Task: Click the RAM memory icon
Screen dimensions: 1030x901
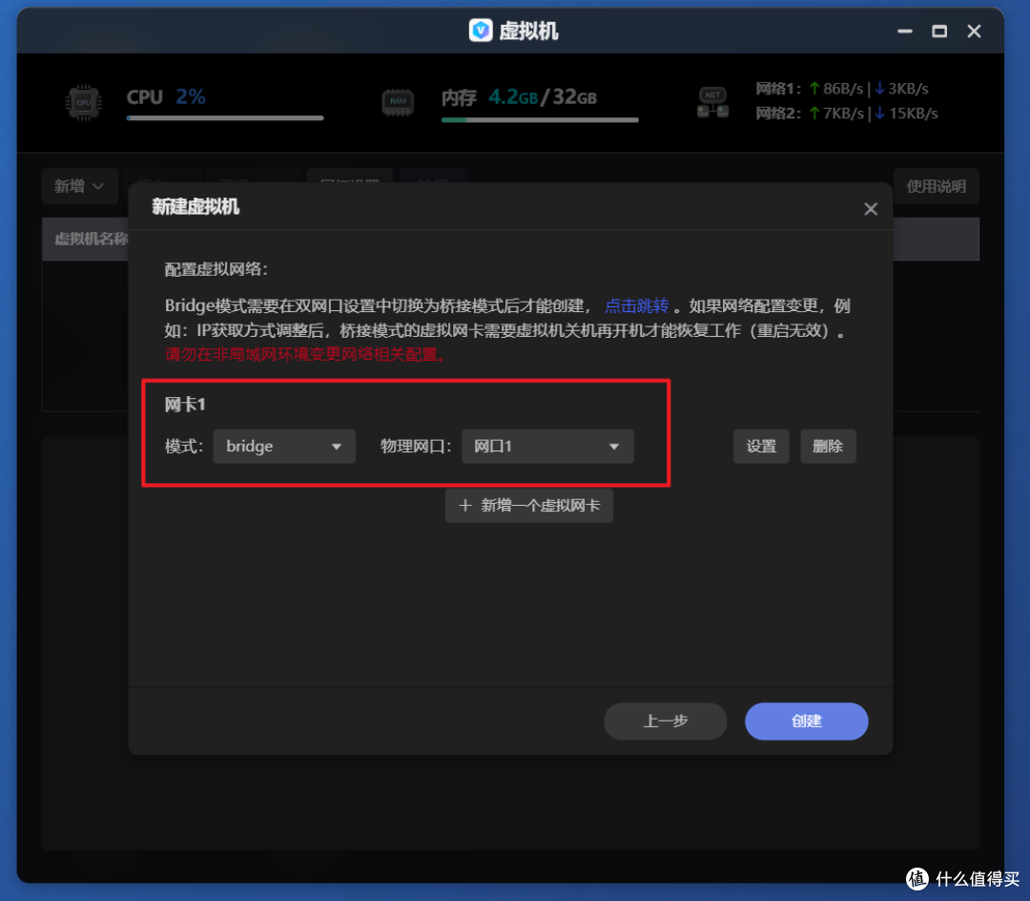Action: point(398,102)
